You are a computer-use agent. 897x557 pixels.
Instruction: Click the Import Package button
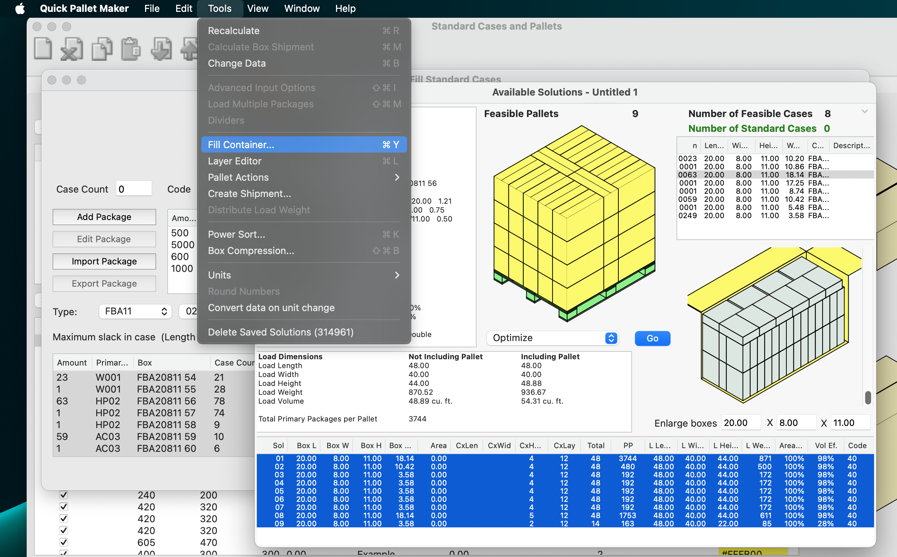[x=104, y=261]
